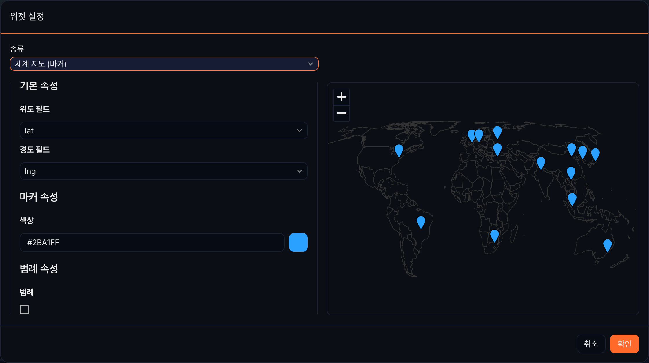Click the map marker over eastern United States

click(399, 151)
